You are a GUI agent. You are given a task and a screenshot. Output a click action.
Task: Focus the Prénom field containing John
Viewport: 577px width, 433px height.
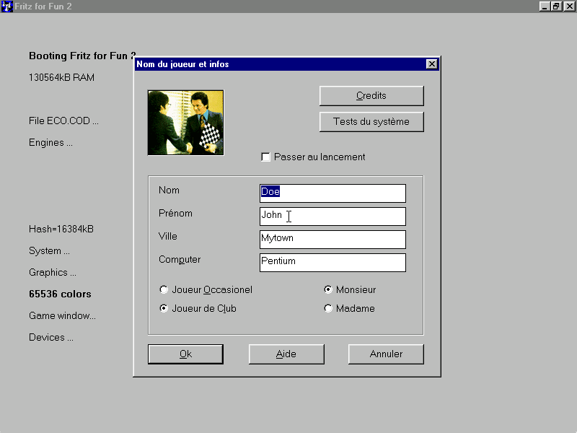point(332,216)
